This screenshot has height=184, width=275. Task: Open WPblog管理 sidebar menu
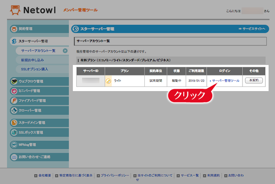click(39, 145)
